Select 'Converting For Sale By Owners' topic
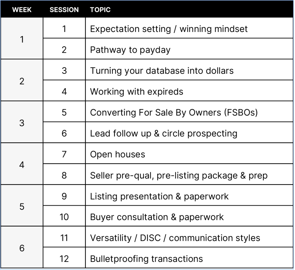The image size is (295, 270). (174, 112)
